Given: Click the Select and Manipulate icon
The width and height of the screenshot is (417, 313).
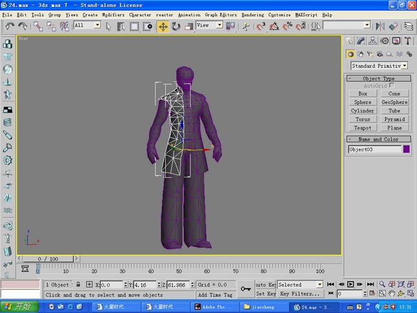Looking at the screenshot, I should click(246, 26).
